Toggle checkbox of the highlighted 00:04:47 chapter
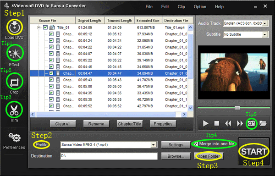This screenshot has width=275, height=176. coord(51,73)
